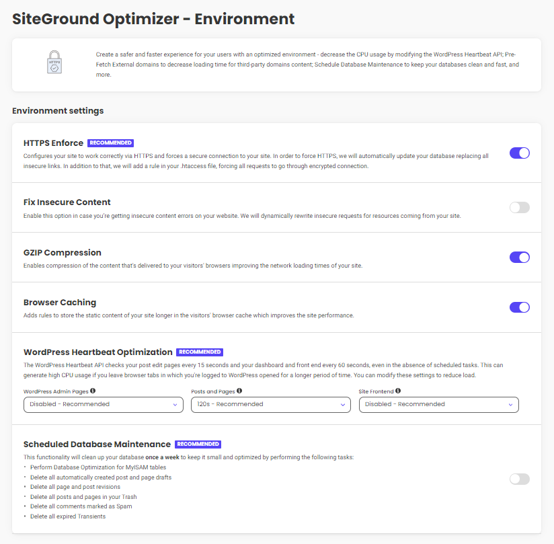Screen dimensions: 554x544
Task: Enable the Scheduled Database Maintenance toggle
Action: 519,479
